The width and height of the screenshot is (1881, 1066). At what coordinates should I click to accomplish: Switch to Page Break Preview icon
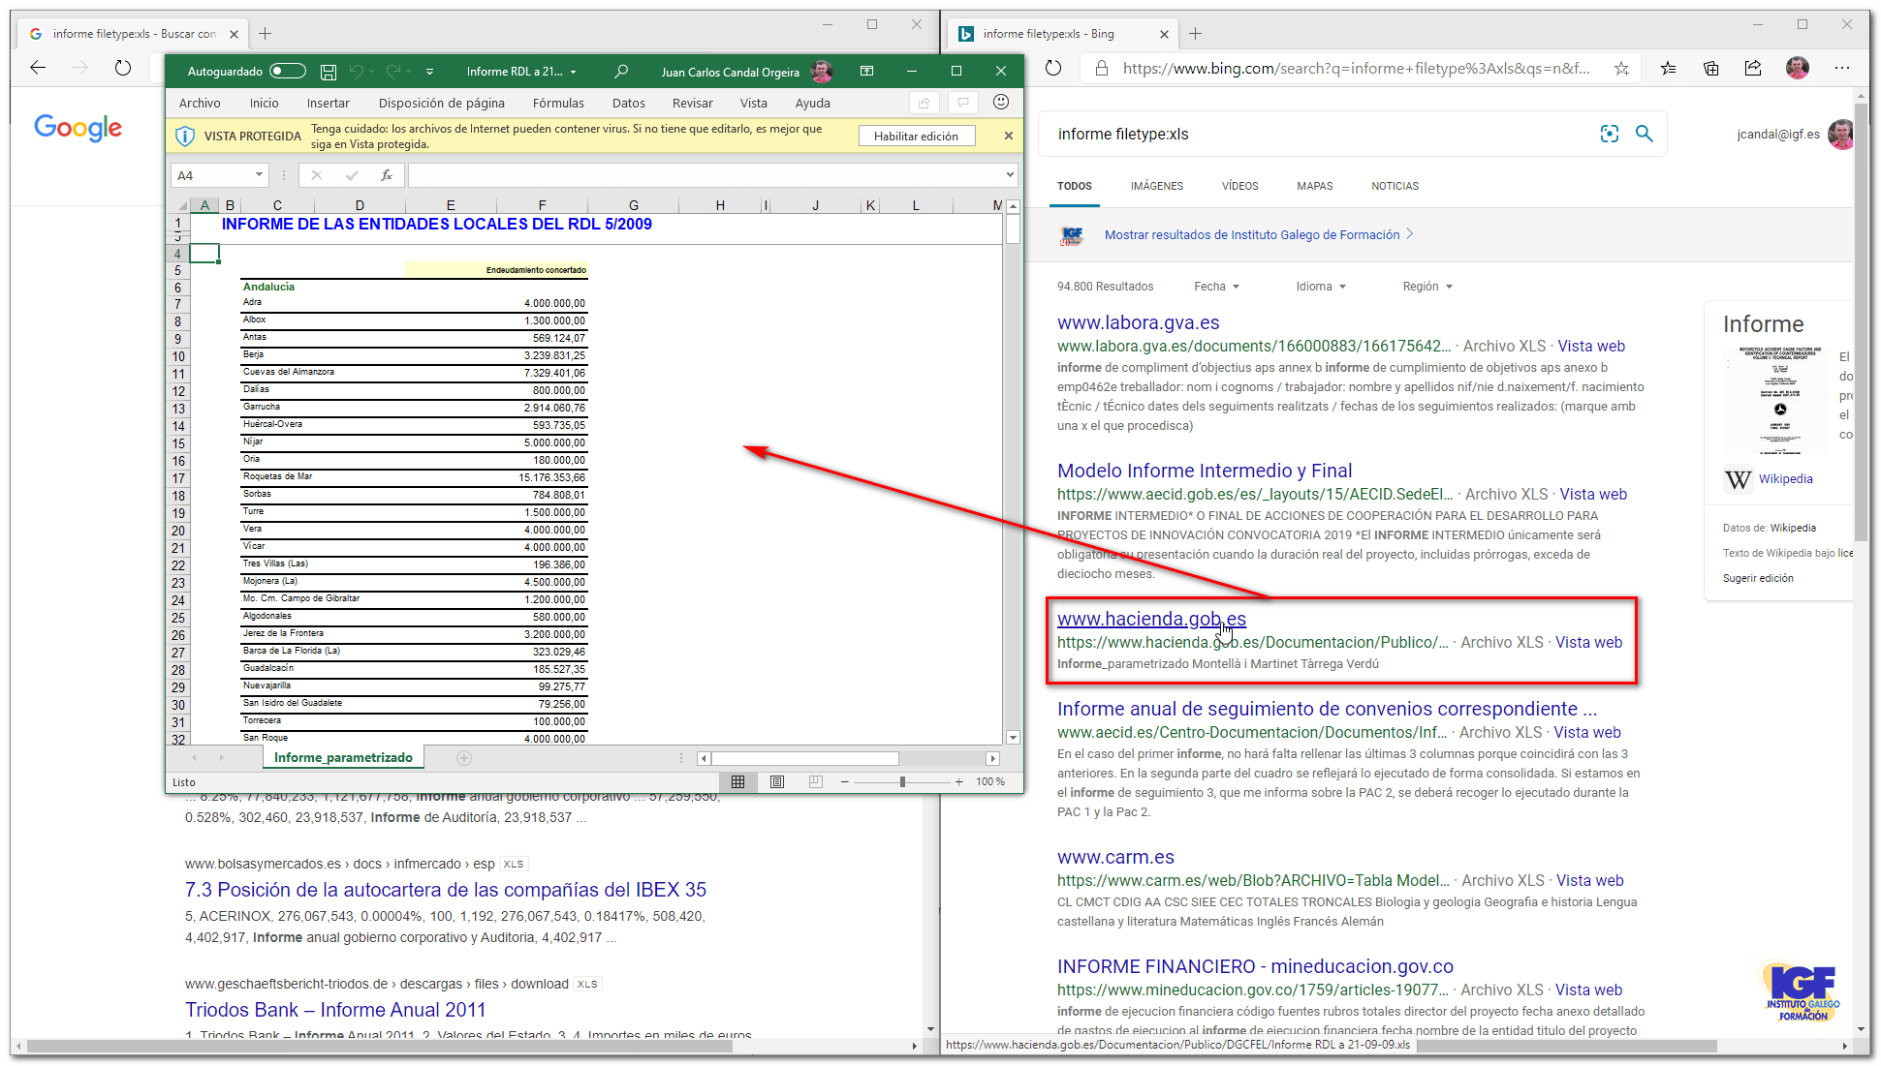(816, 781)
